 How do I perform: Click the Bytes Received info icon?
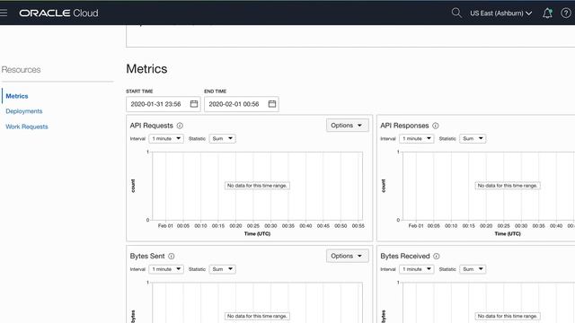[x=436, y=257]
